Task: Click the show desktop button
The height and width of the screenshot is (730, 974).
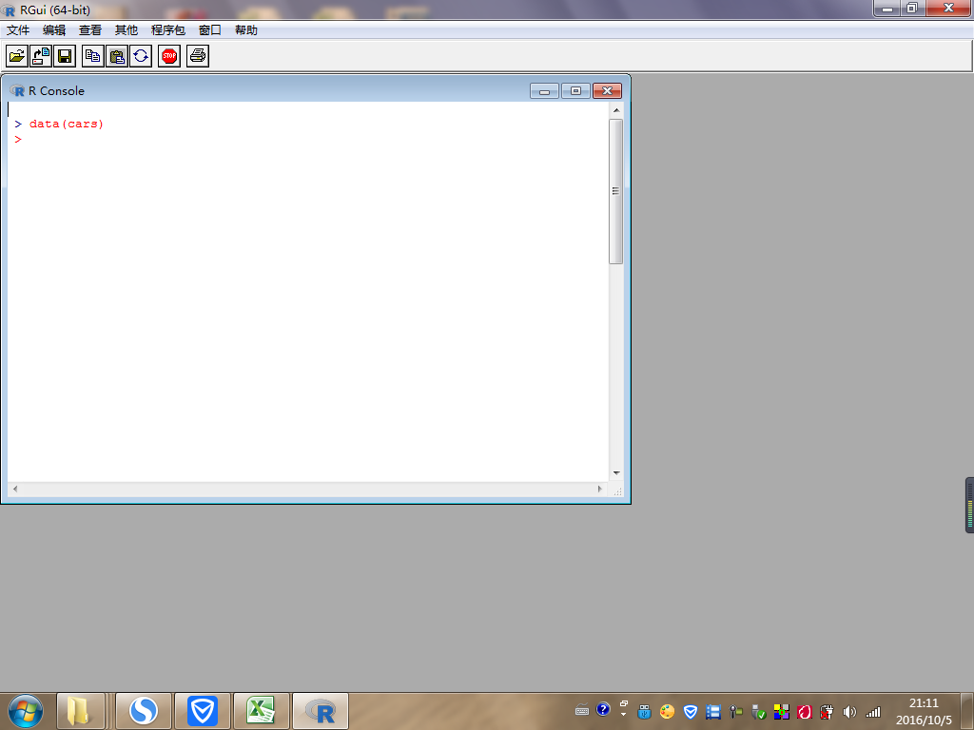Action: point(967,711)
